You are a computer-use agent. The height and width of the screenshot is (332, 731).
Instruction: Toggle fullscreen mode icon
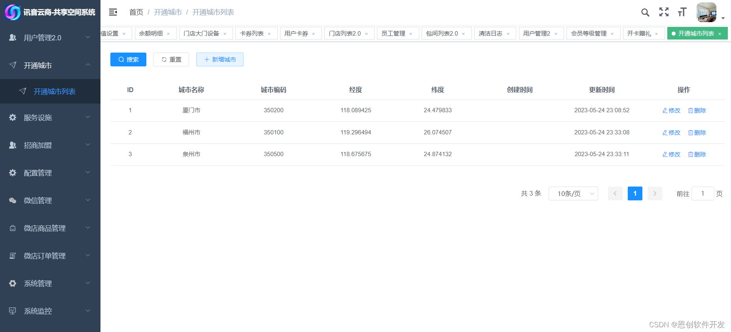[664, 12]
